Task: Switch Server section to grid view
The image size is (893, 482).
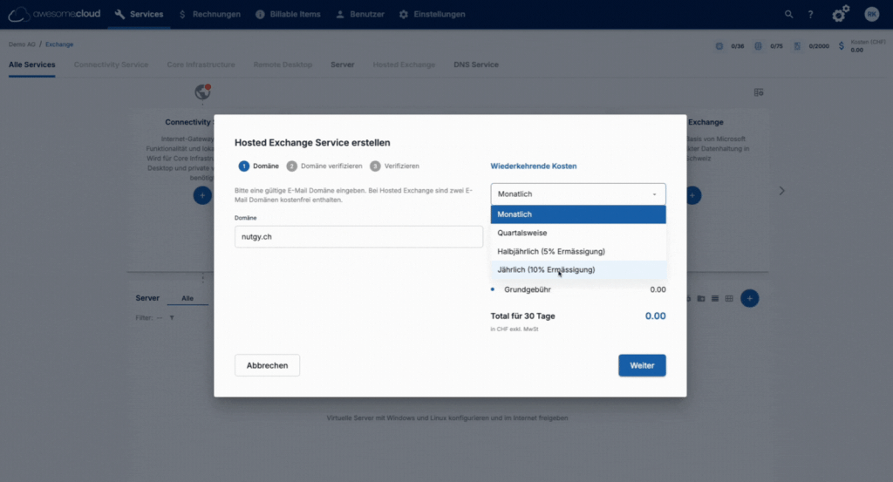Action: click(x=729, y=298)
